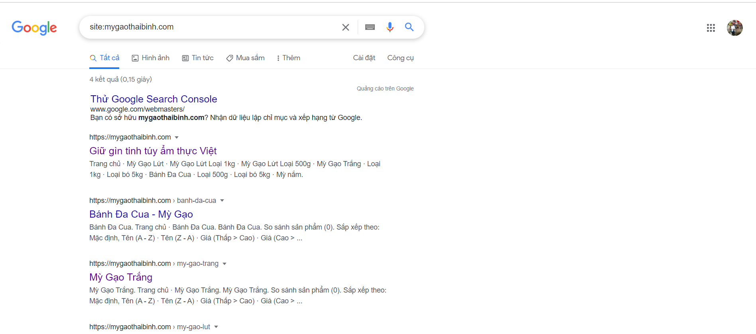Expand dropdown arrow next to my-gao-trang URL
Screen dimensions: 756x334
coord(224,264)
